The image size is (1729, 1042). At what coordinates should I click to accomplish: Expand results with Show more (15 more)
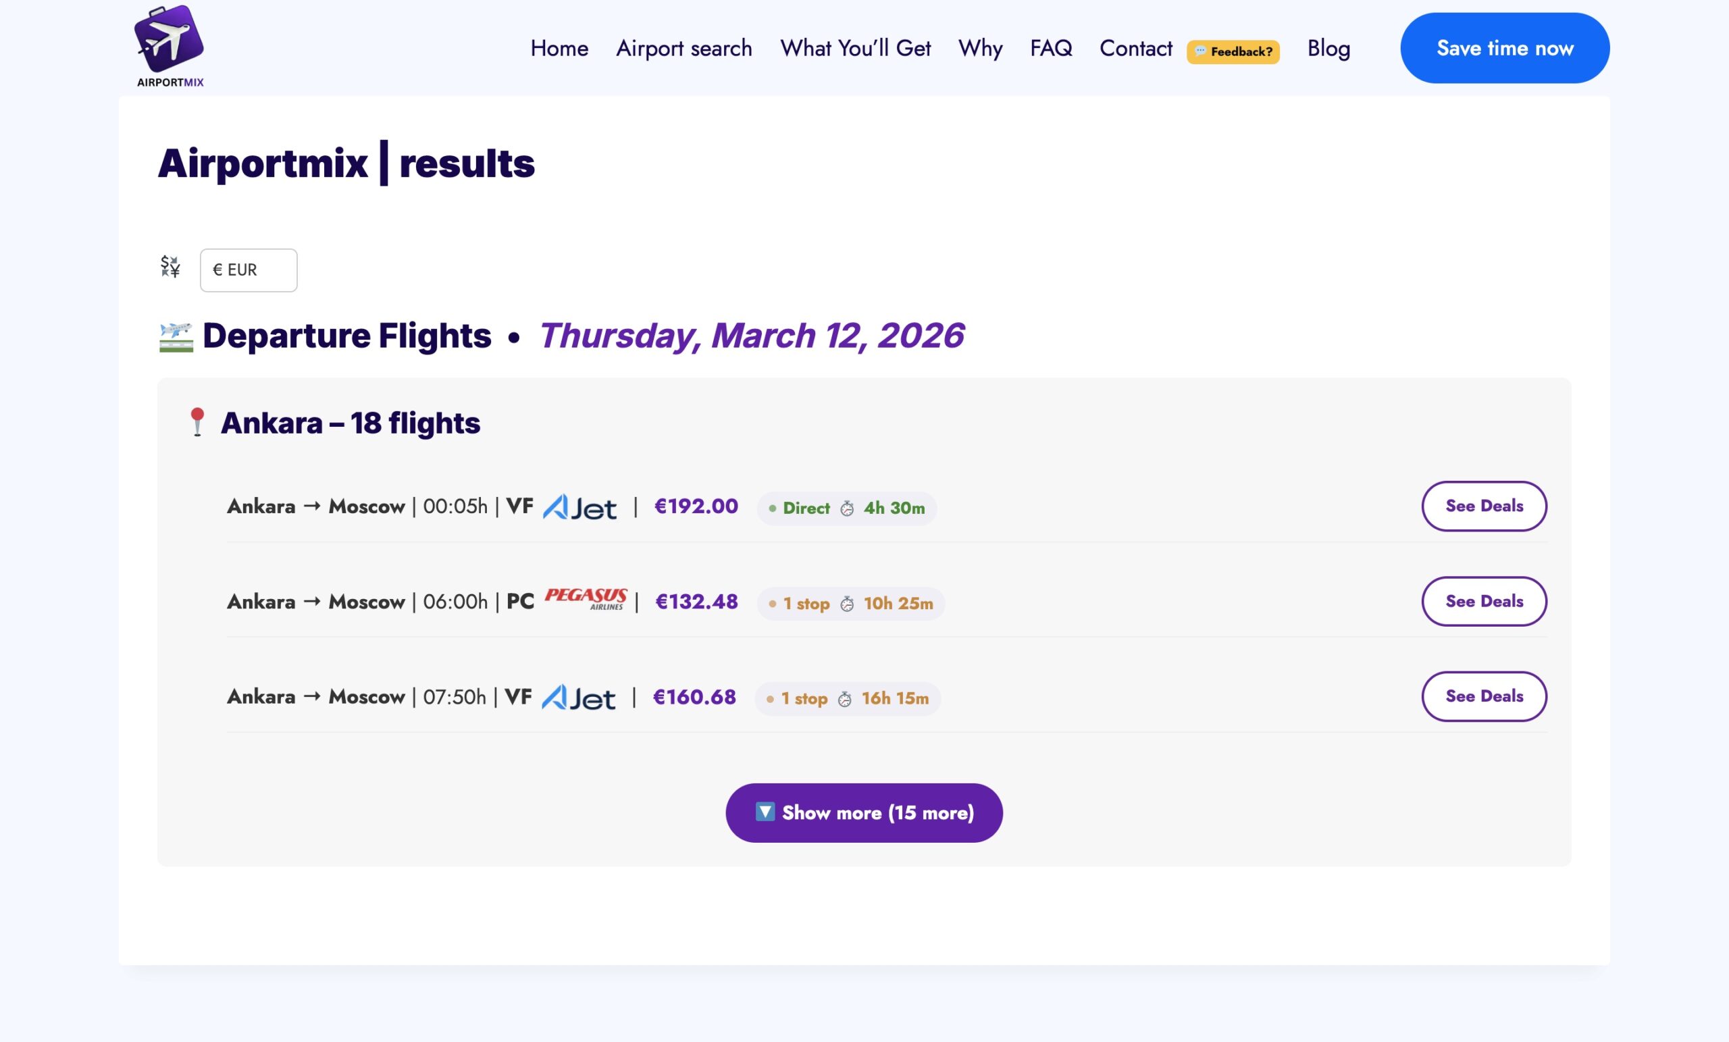tap(864, 812)
